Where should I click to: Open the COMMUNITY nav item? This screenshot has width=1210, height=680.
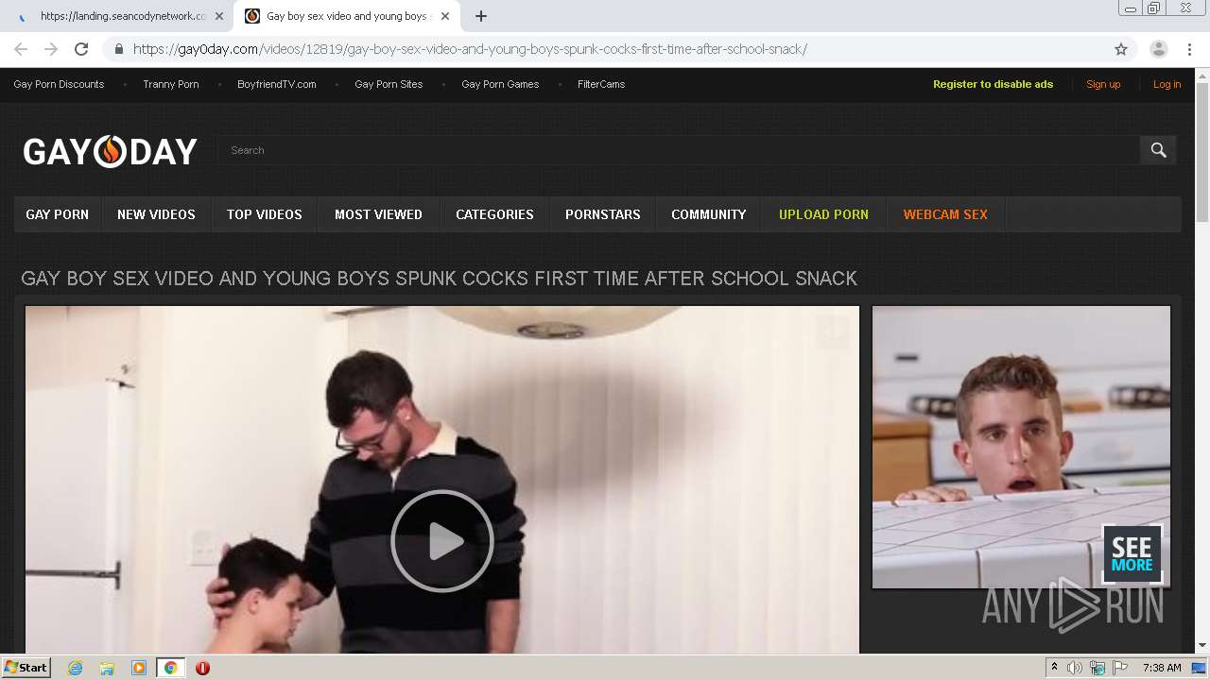709,214
